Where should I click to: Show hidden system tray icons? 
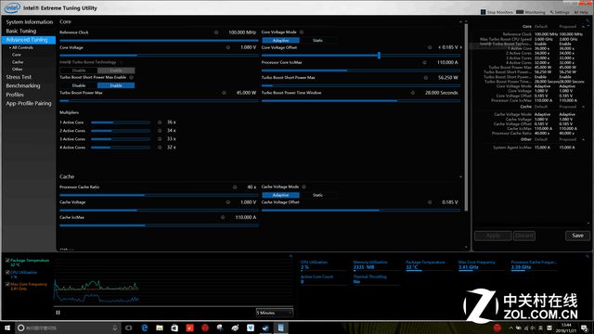[510, 328]
